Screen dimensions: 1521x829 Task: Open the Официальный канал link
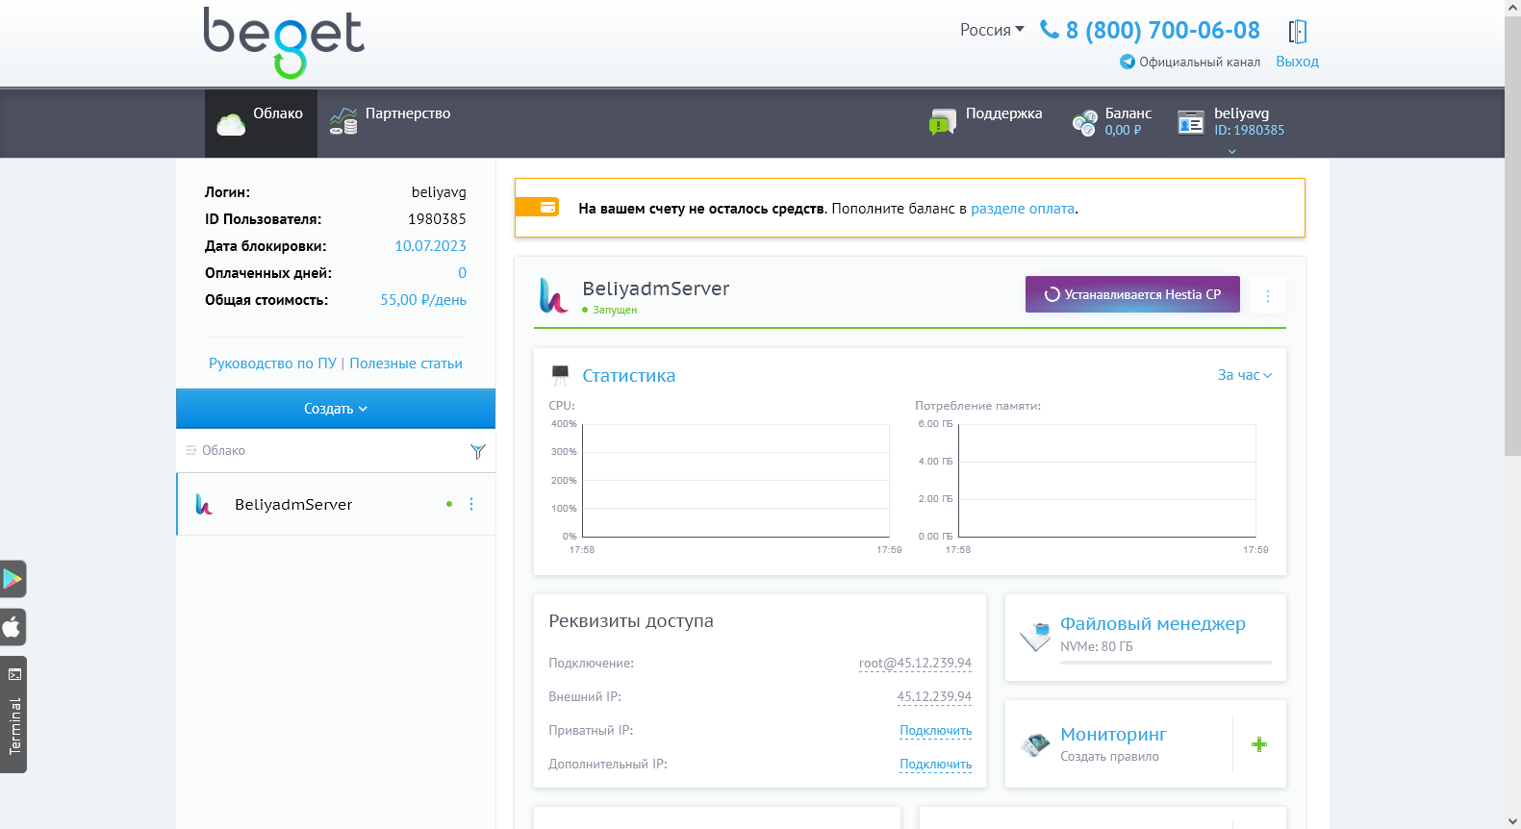(1200, 62)
